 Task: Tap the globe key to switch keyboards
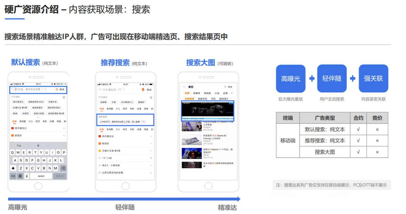(20, 176)
